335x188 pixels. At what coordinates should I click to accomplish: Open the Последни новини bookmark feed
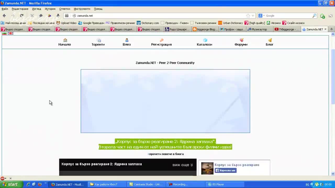(41, 23)
